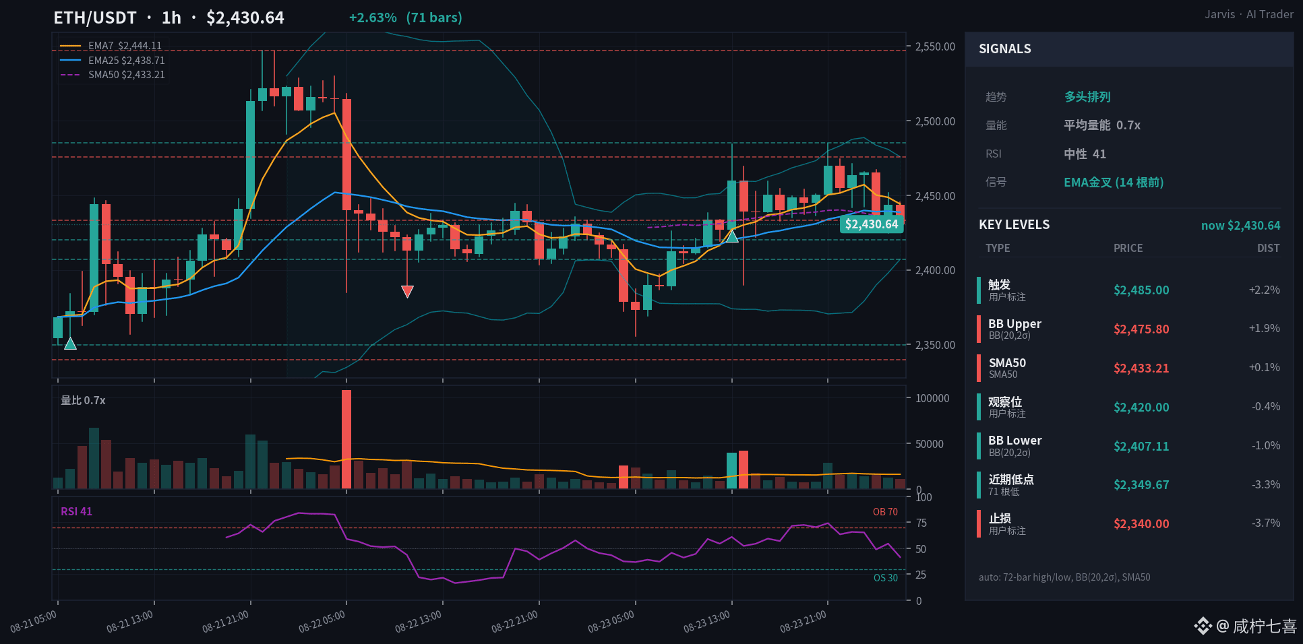Click the Jarvis · AI Trader label
The height and width of the screenshot is (644, 1303).
coord(1249,14)
